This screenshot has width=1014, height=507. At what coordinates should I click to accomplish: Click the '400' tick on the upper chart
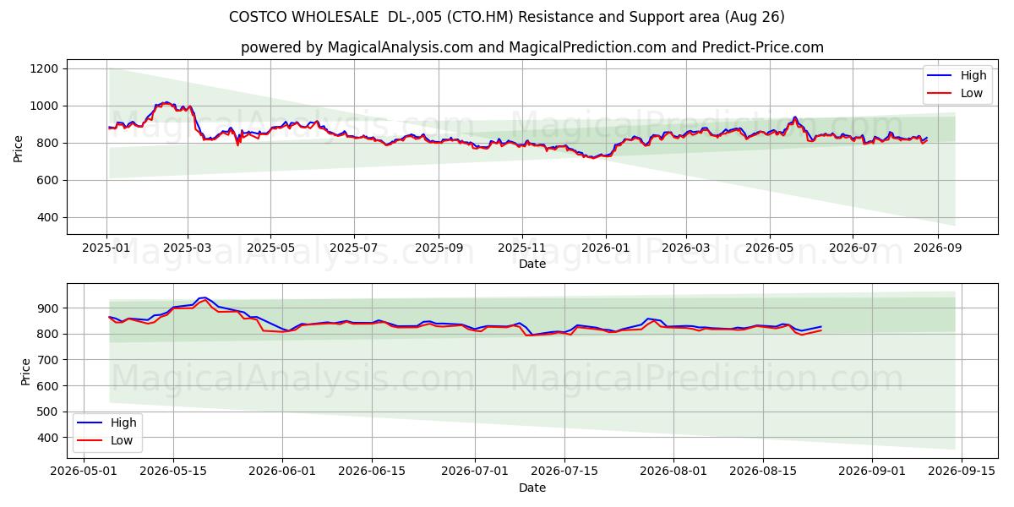click(x=49, y=217)
